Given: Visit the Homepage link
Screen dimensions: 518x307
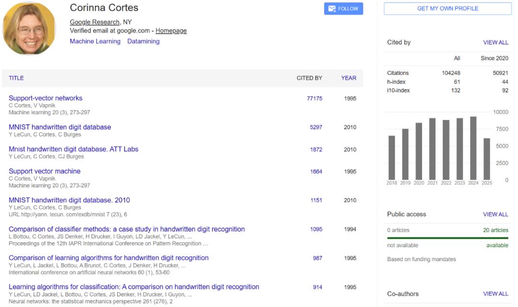Looking at the screenshot, I should pyautogui.click(x=171, y=31).
